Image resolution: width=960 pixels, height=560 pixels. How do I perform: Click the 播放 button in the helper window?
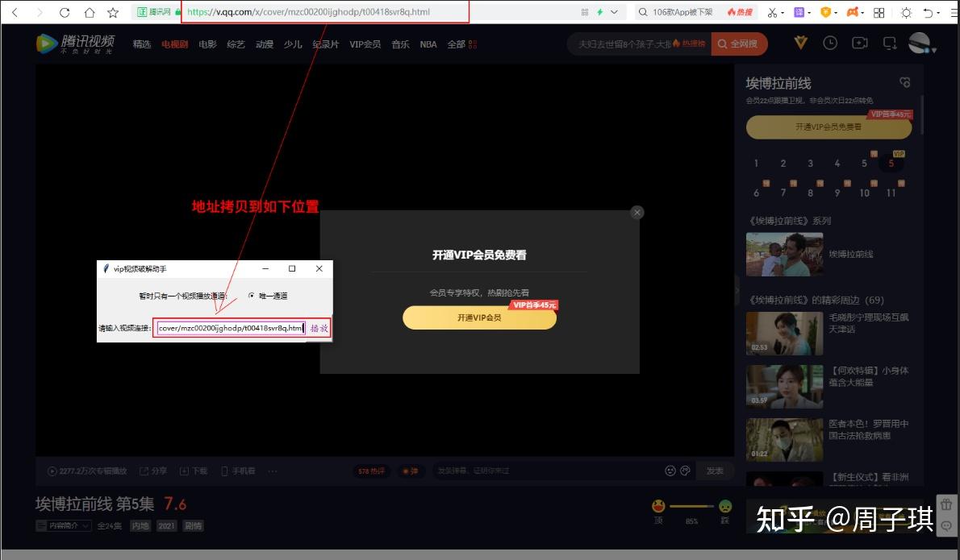[x=319, y=328]
